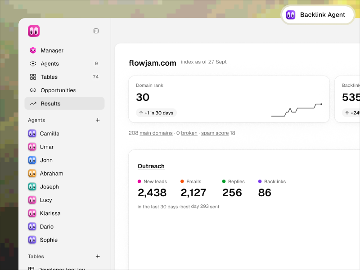This screenshot has width=360, height=270.
Task: Open the Manager page
Action: [x=64, y=50]
